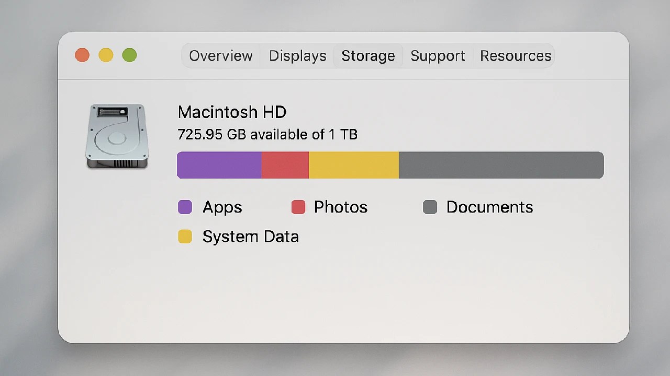Close the window with the red button
Viewport: 670px width, 376px height.
(x=82, y=55)
